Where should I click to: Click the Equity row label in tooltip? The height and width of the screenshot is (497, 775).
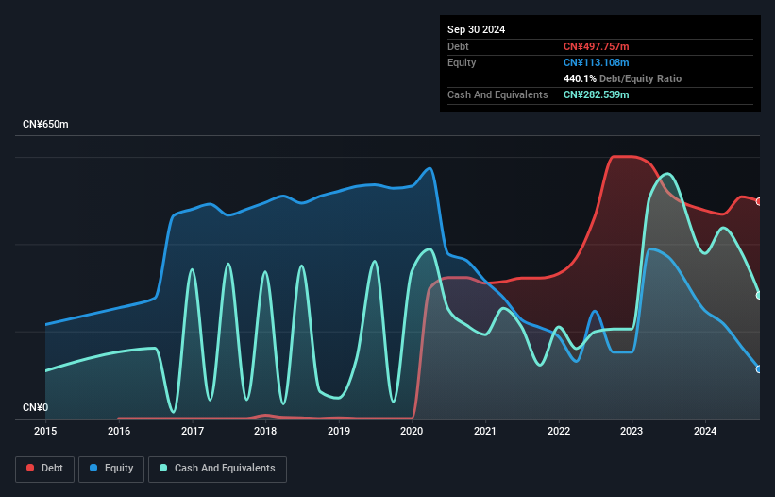462,62
